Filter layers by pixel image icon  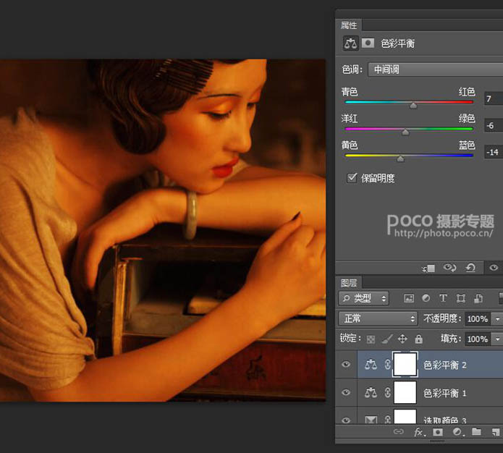409,298
